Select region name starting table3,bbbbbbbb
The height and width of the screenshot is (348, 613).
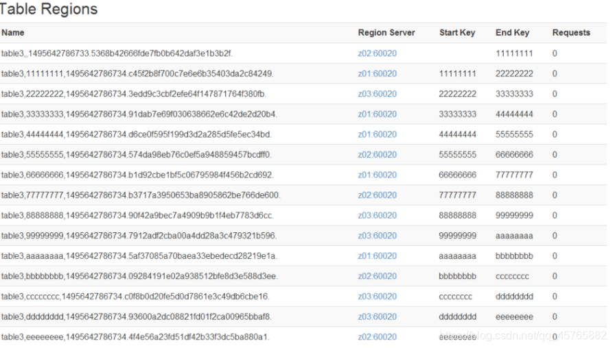[139, 277]
